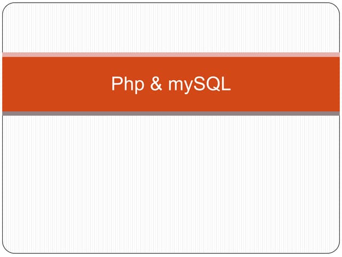This screenshot has height=257, width=342.
Task: Click the orange title banner left of the text
Action: [x=53, y=84]
